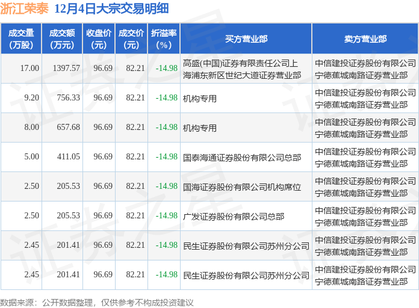Click the 买方营业部 column header
This screenshot has height=308, width=419.
(x=246, y=38)
